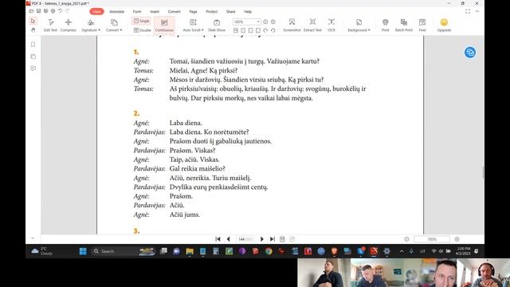Open the Windows Start menu
This screenshot has width=510, height=287.
pos(83,251)
